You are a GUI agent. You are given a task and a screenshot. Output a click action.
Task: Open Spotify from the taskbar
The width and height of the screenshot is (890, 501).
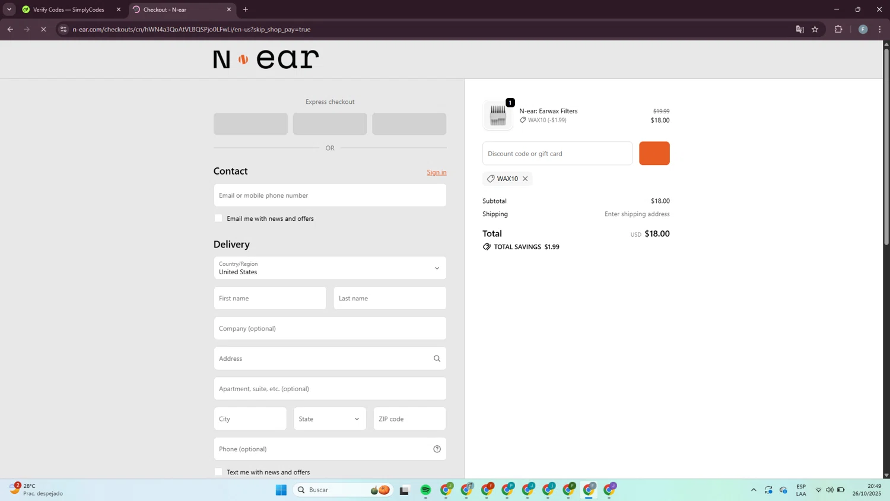(425, 490)
